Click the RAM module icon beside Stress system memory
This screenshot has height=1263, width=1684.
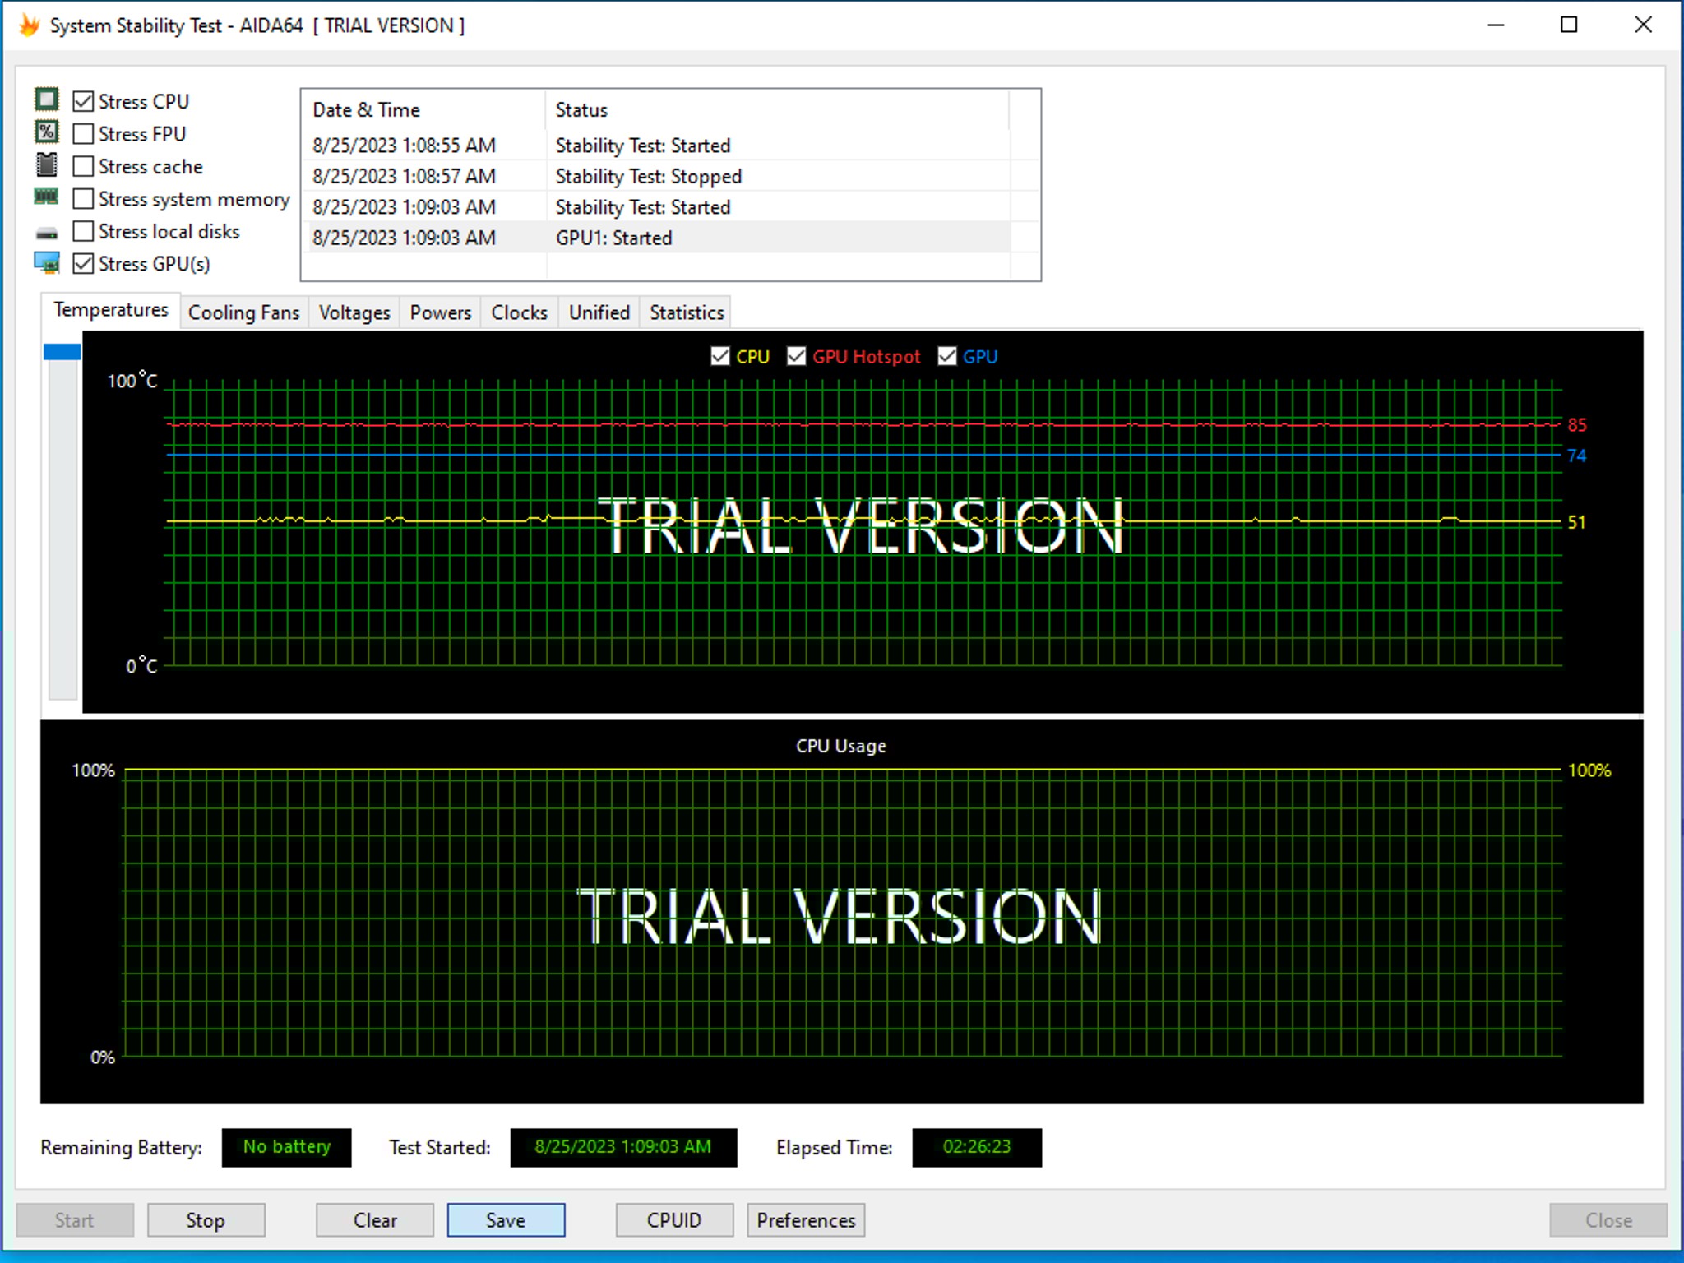(x=47, y=197)
